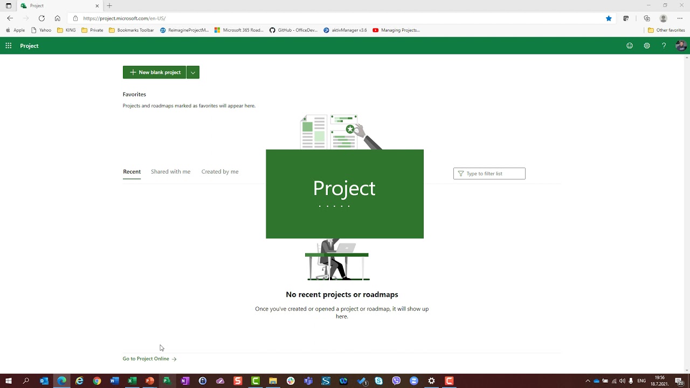The image size is (690, 388).
Task: Launch OneNote from the taskbar
Action: 185,381
